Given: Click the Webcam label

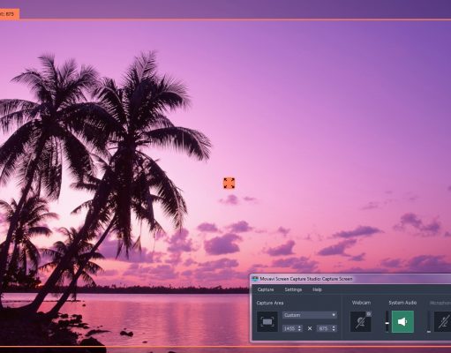Looking at the screenshot, I should (361, 303).
